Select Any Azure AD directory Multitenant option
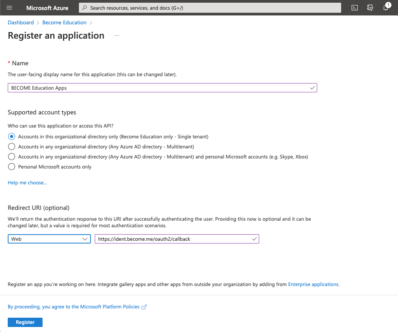This screenshot has width=398, height=332. coord(12,146)
